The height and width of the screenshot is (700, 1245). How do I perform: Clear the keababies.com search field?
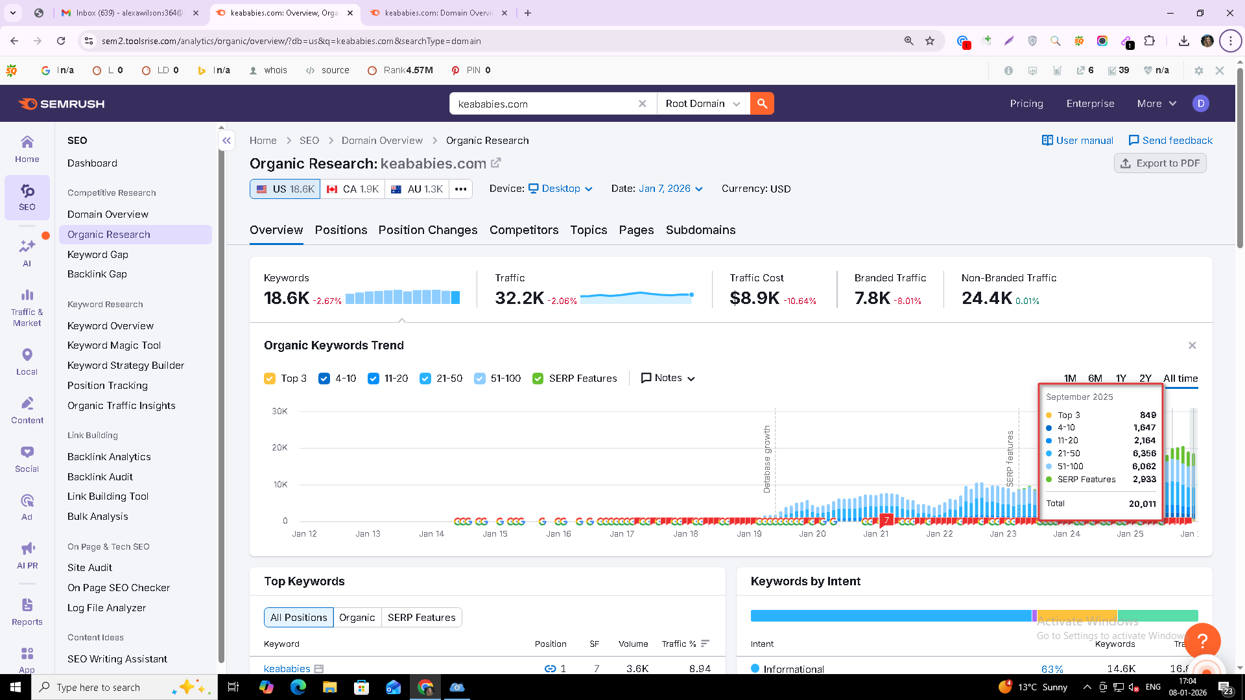point(642,104)
